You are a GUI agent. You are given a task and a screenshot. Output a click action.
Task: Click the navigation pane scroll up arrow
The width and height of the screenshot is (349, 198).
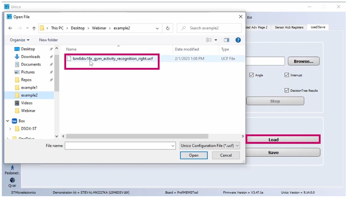click(56, 48)
